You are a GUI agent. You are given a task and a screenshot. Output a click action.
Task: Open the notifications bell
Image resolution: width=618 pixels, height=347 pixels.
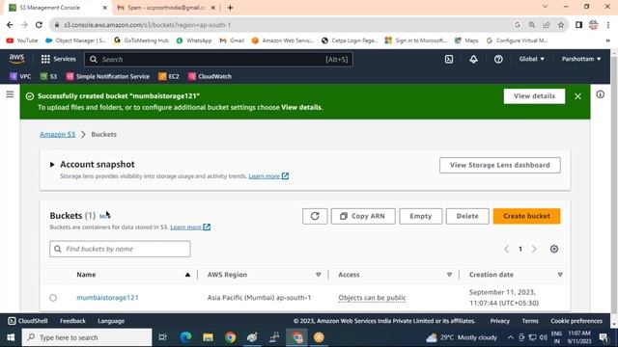[x=473, y=59]
